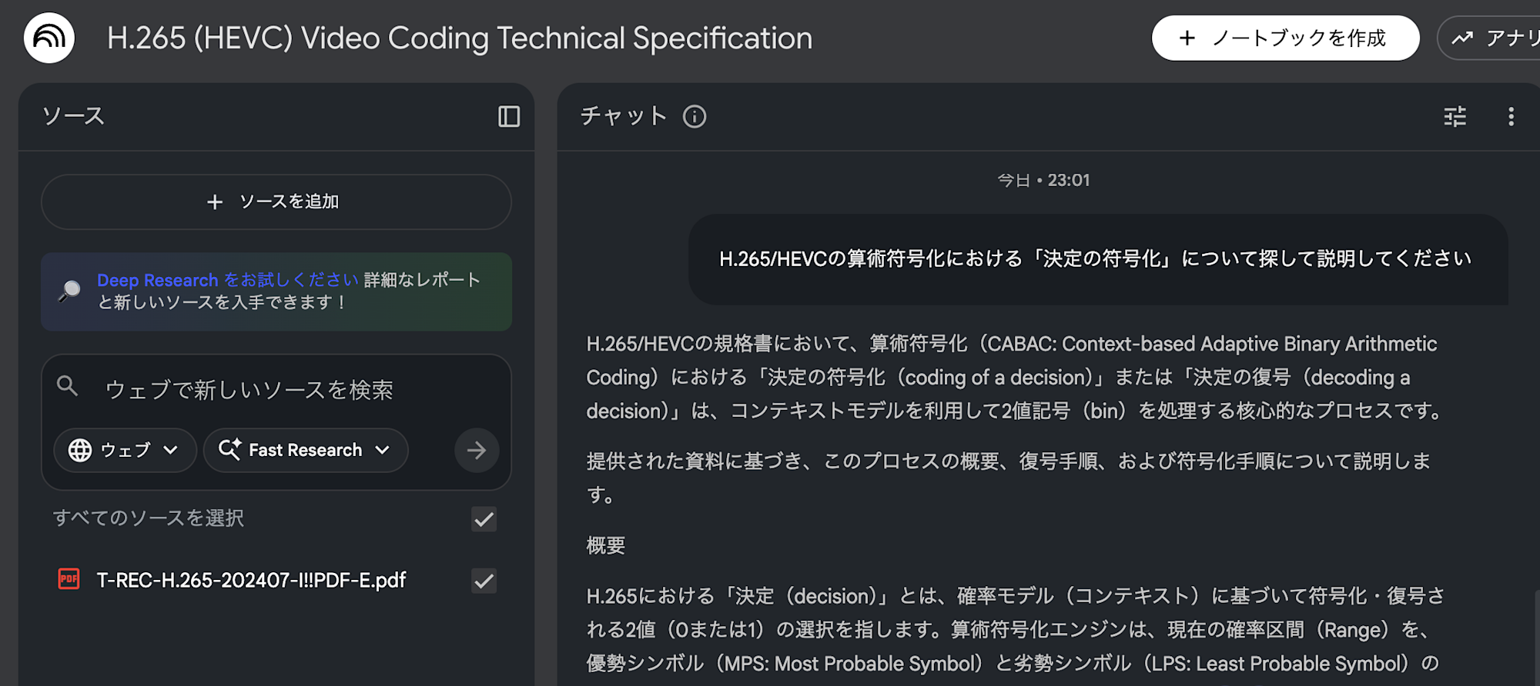Open the T-REC-H.265-202407 PDF source
The height and width of the screenshot is (686, 1540).
click(251, 580)
